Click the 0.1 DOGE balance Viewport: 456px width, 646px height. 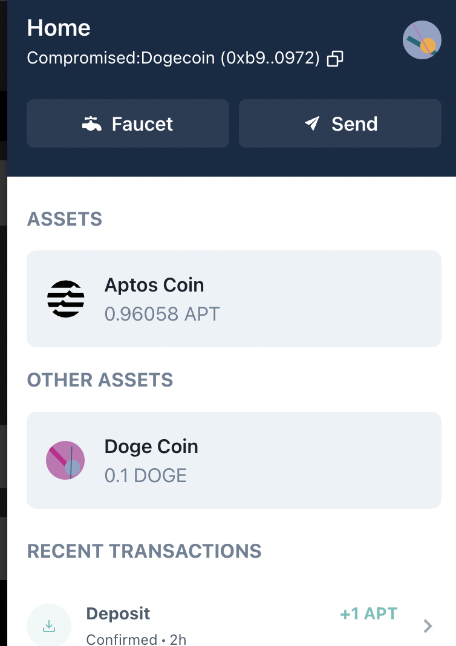coord(145,475)
